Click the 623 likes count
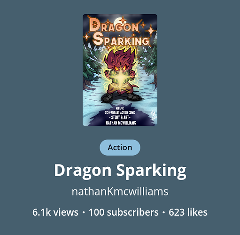 point(188,212)
